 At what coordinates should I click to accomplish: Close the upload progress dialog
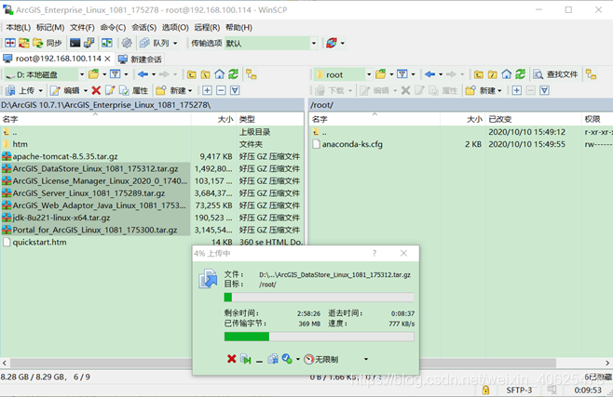tap(403, 254)
